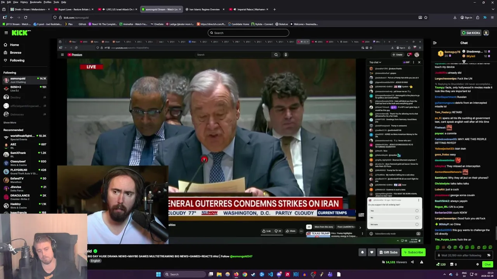Open the browser Tools menu
This screenshot has height=279, width=497.
(x=56, y=2)
